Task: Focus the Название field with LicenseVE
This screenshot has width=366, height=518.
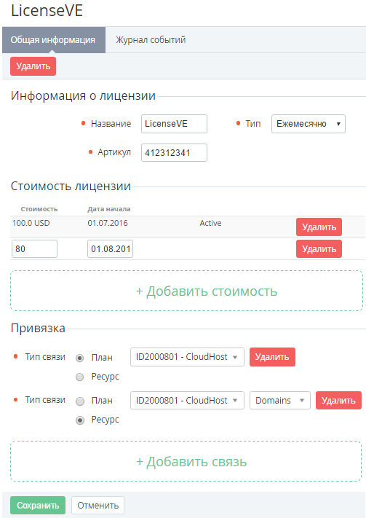Action: (x=174, y=124)
